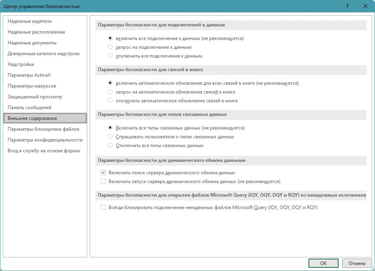Select 'Спрашивать пользователя о типах связанных данных'

coord(110,137)
